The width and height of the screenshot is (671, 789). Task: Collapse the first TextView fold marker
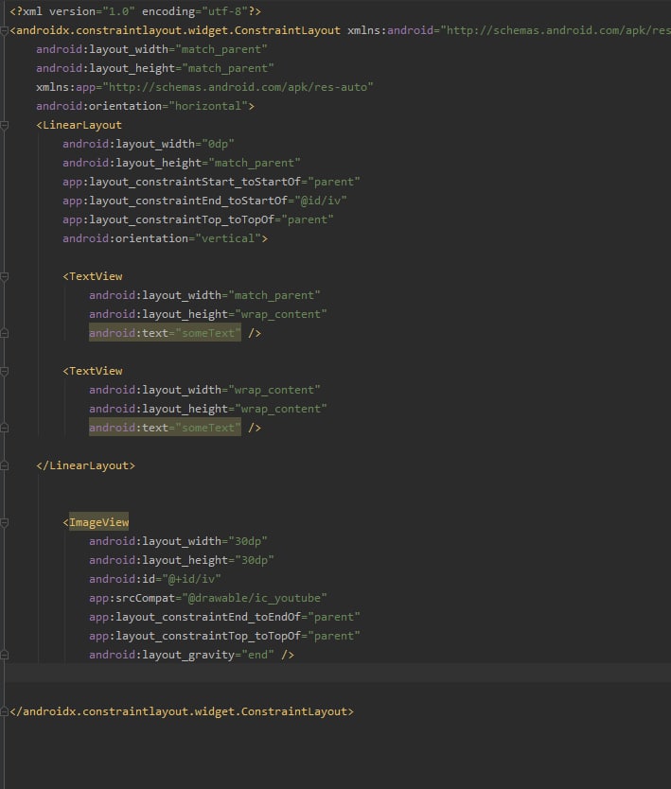(4, 276)
